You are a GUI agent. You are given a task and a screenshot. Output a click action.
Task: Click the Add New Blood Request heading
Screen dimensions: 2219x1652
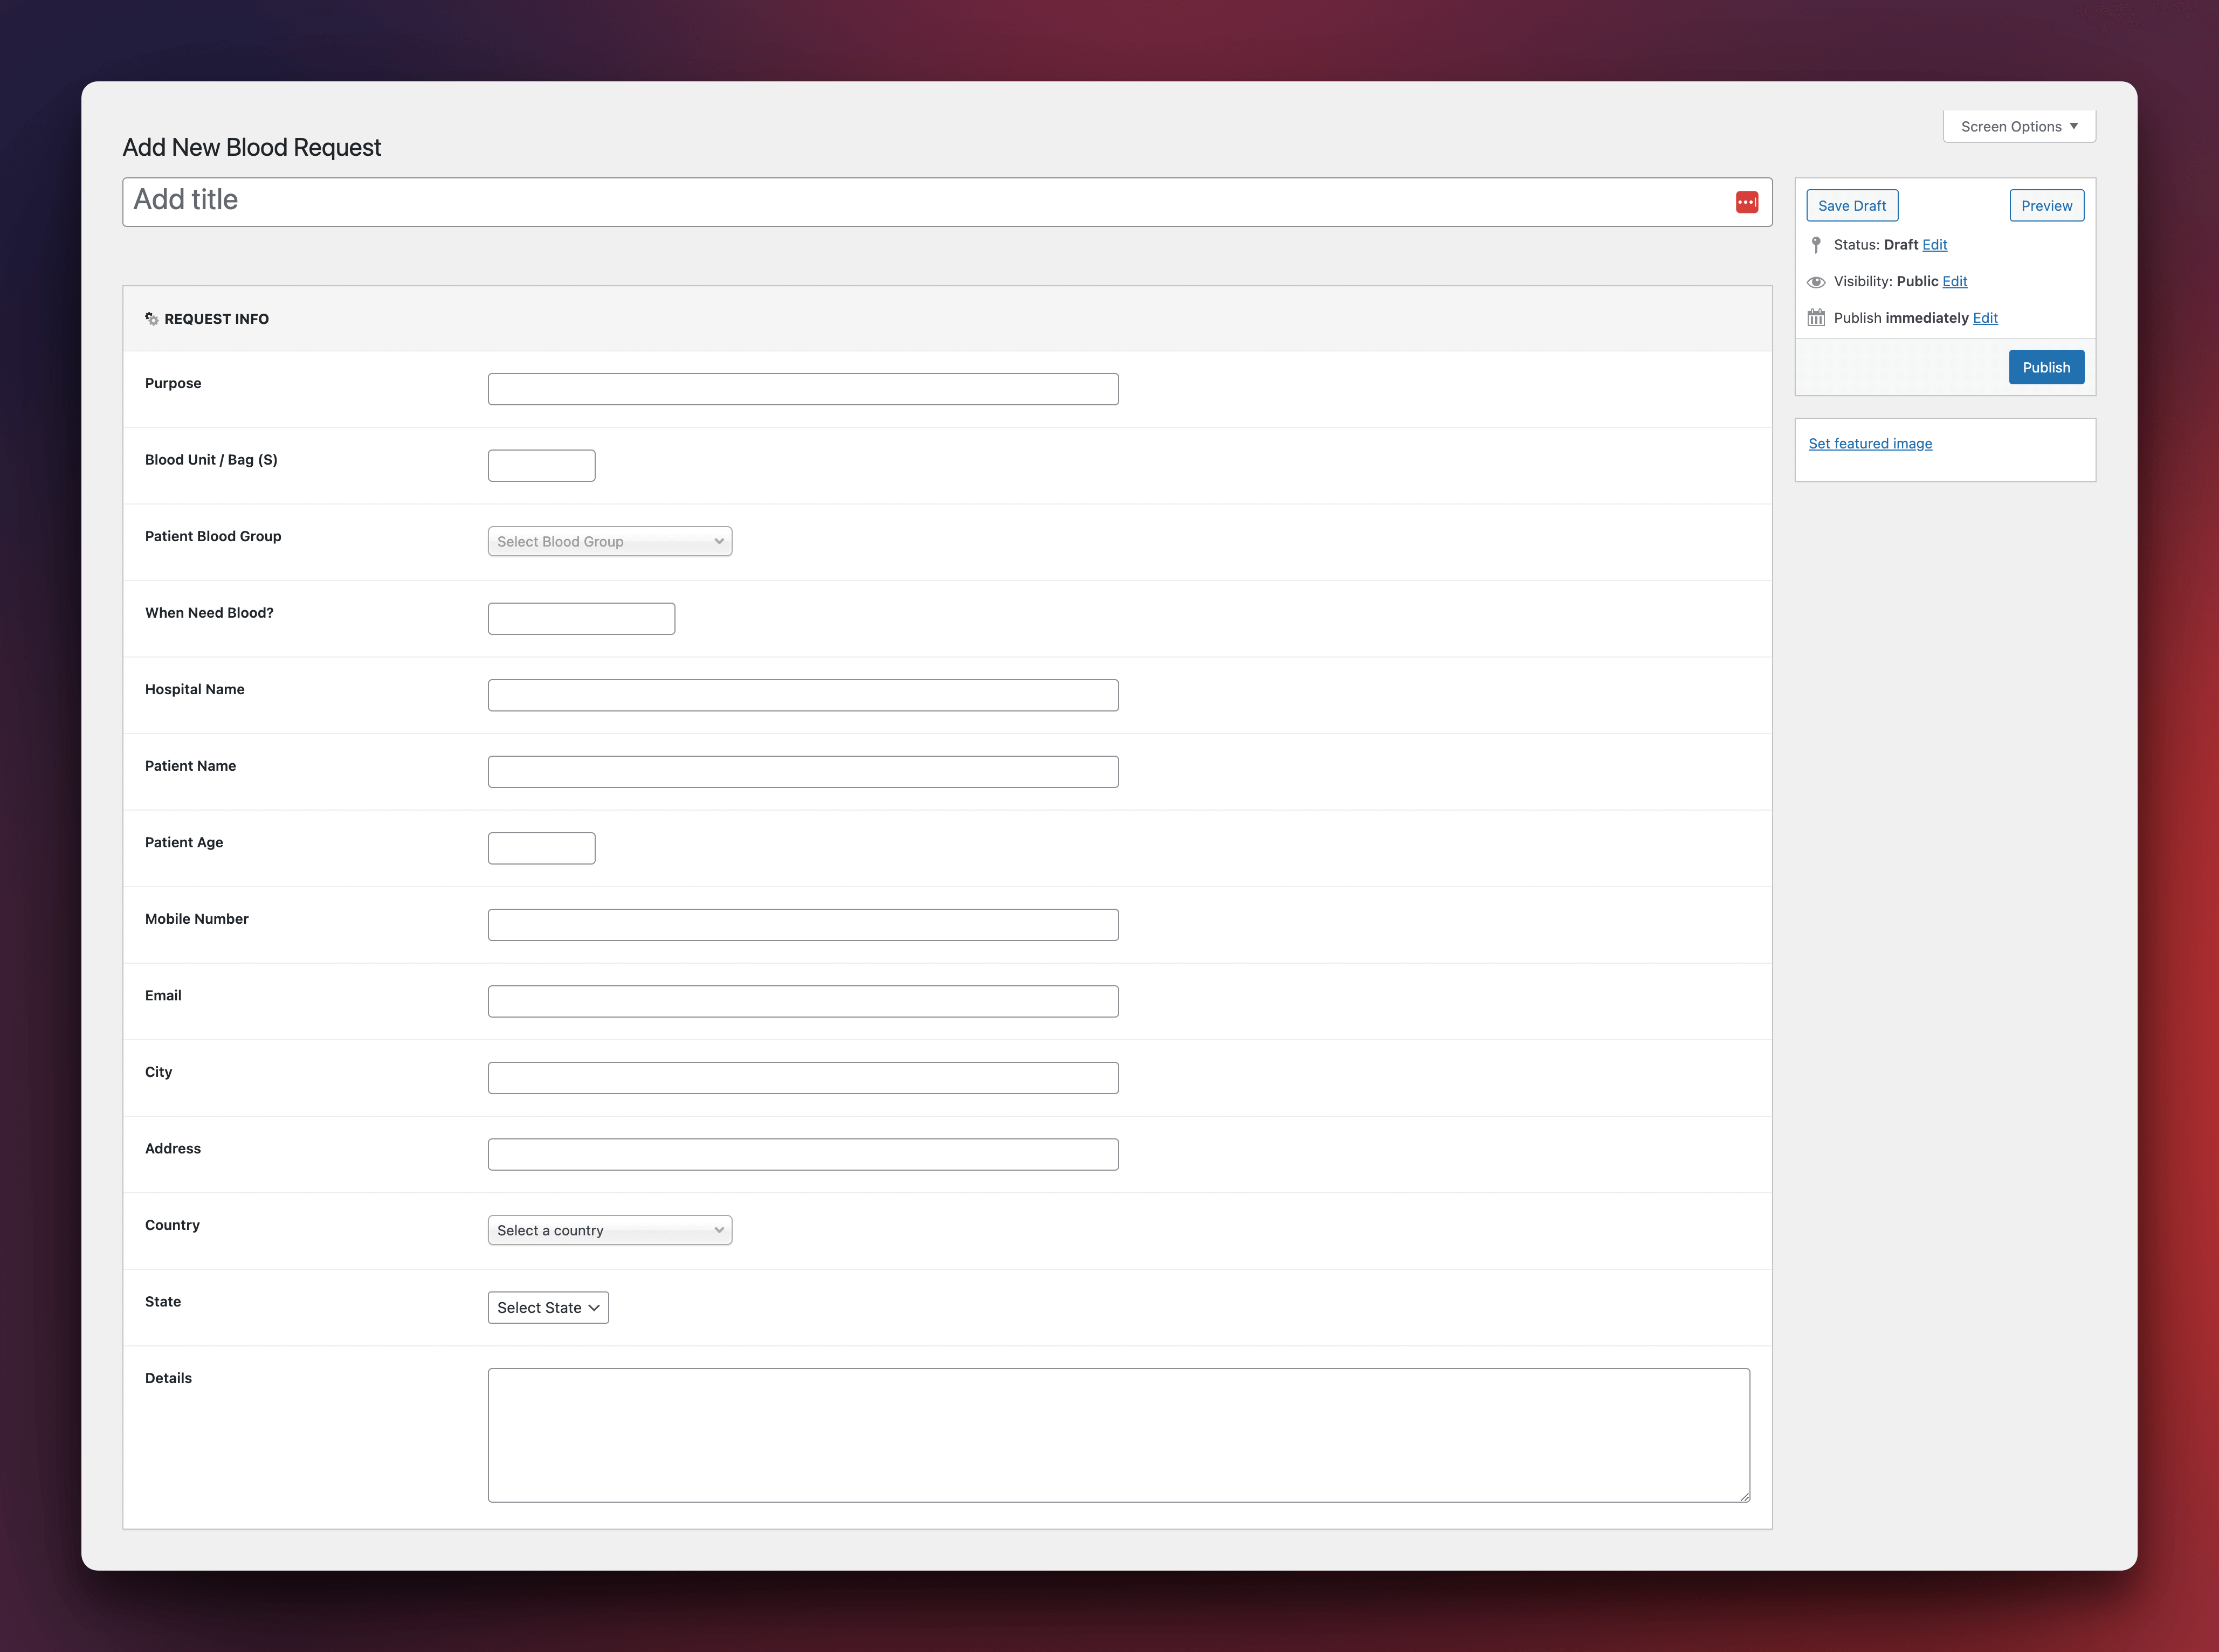coord(252,147)
